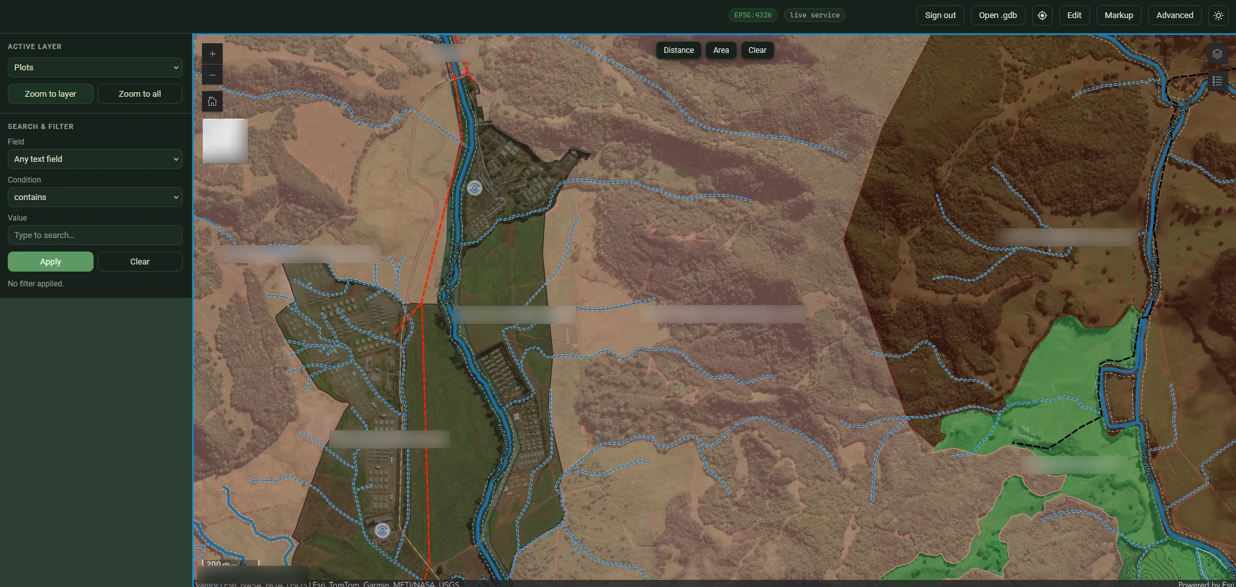The height and width of the screenshot is (587, 1236).
Task: Open the contains condition dropdown
Action: tap(95, 197)
